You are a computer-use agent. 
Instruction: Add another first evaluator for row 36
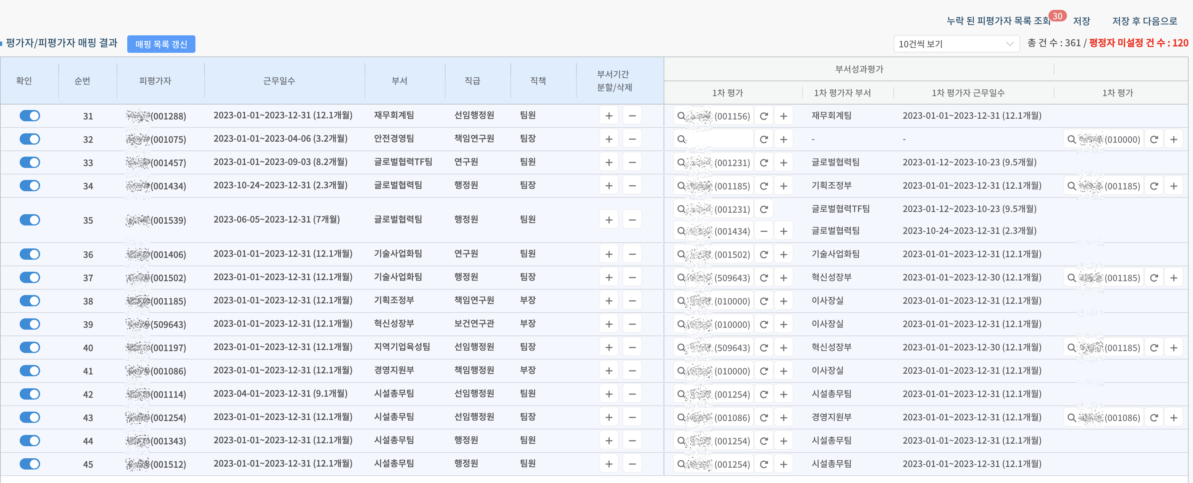coord(783,255)
